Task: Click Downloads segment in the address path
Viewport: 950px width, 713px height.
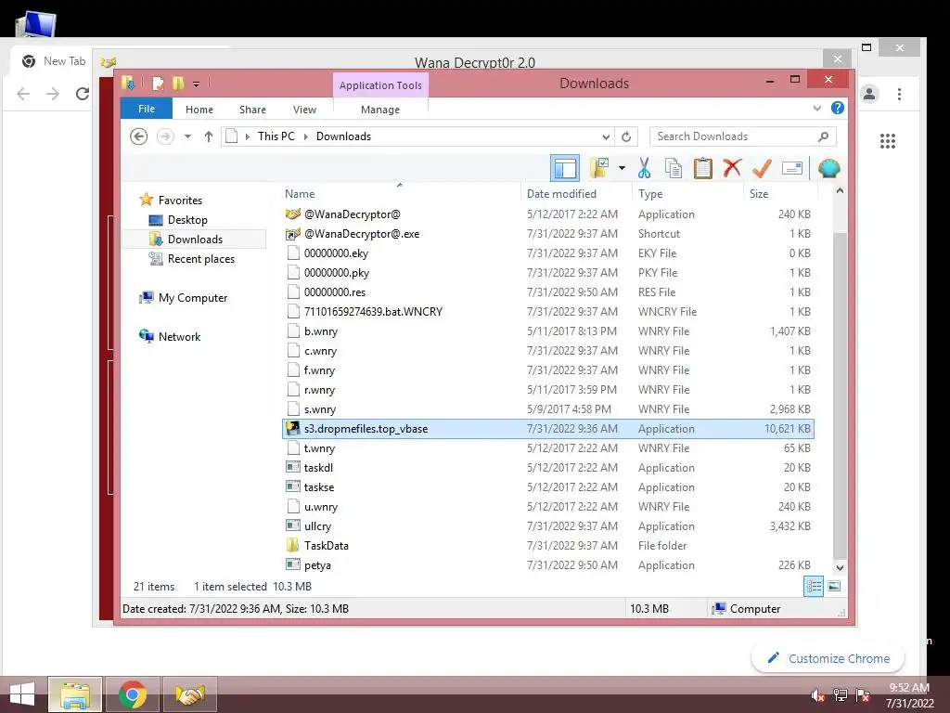Action: tap(343, 136)
